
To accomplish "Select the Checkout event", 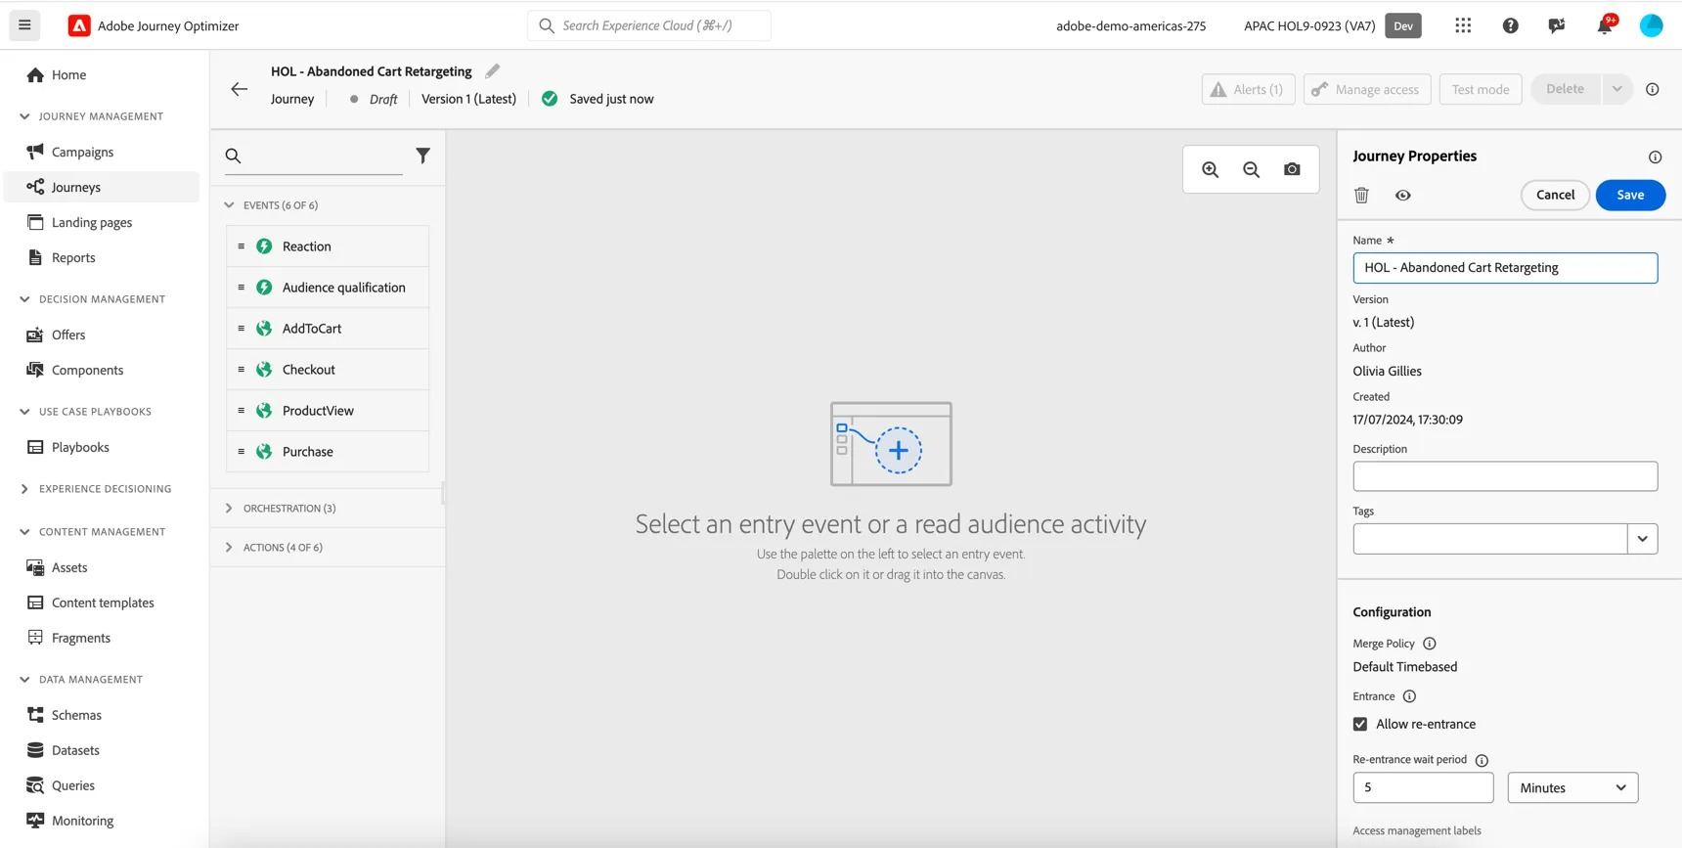I will point(328,370).
